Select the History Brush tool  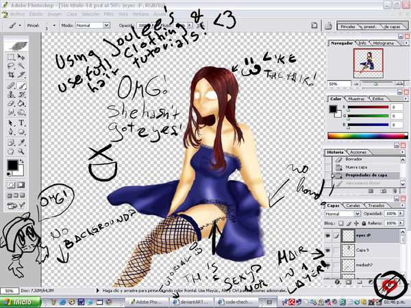pos(21,94)
